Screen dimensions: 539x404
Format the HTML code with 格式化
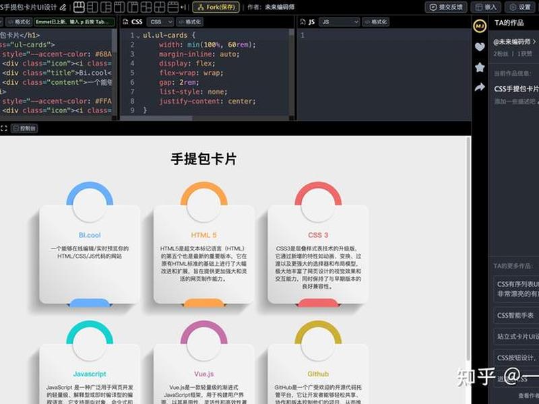click(x=19, y=22)
